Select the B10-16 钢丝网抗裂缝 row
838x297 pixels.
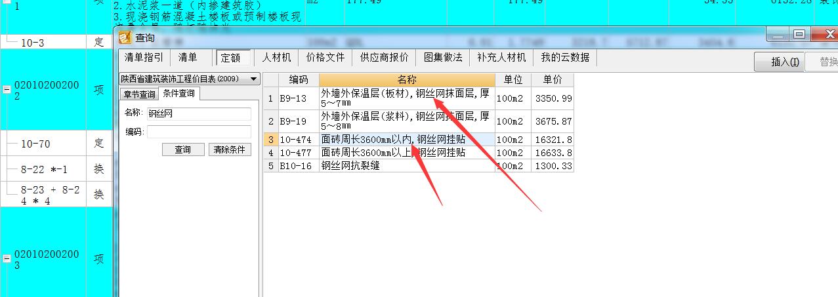coord(418,166)
